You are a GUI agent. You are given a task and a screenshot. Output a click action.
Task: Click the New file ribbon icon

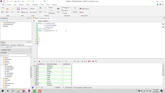point(2,9)
